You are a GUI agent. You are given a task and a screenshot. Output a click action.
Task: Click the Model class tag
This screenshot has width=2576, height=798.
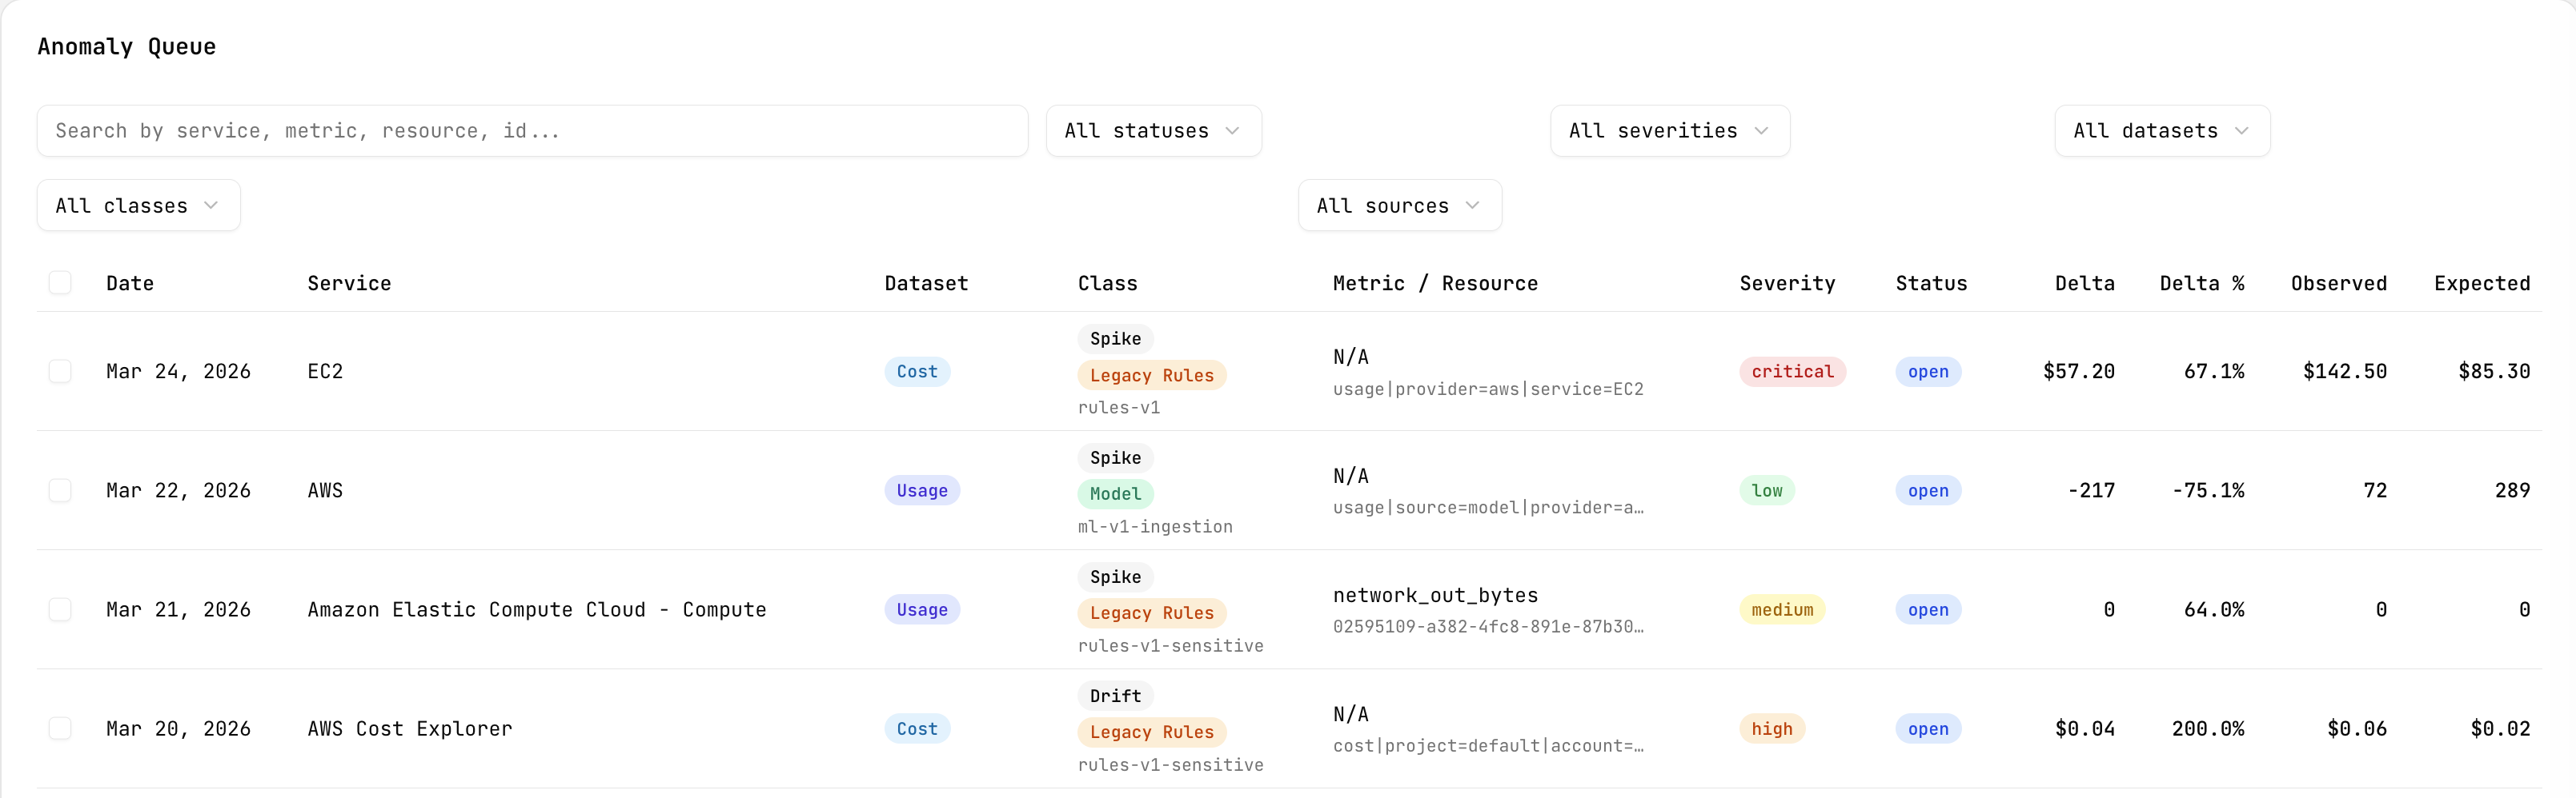[1114, 493]
